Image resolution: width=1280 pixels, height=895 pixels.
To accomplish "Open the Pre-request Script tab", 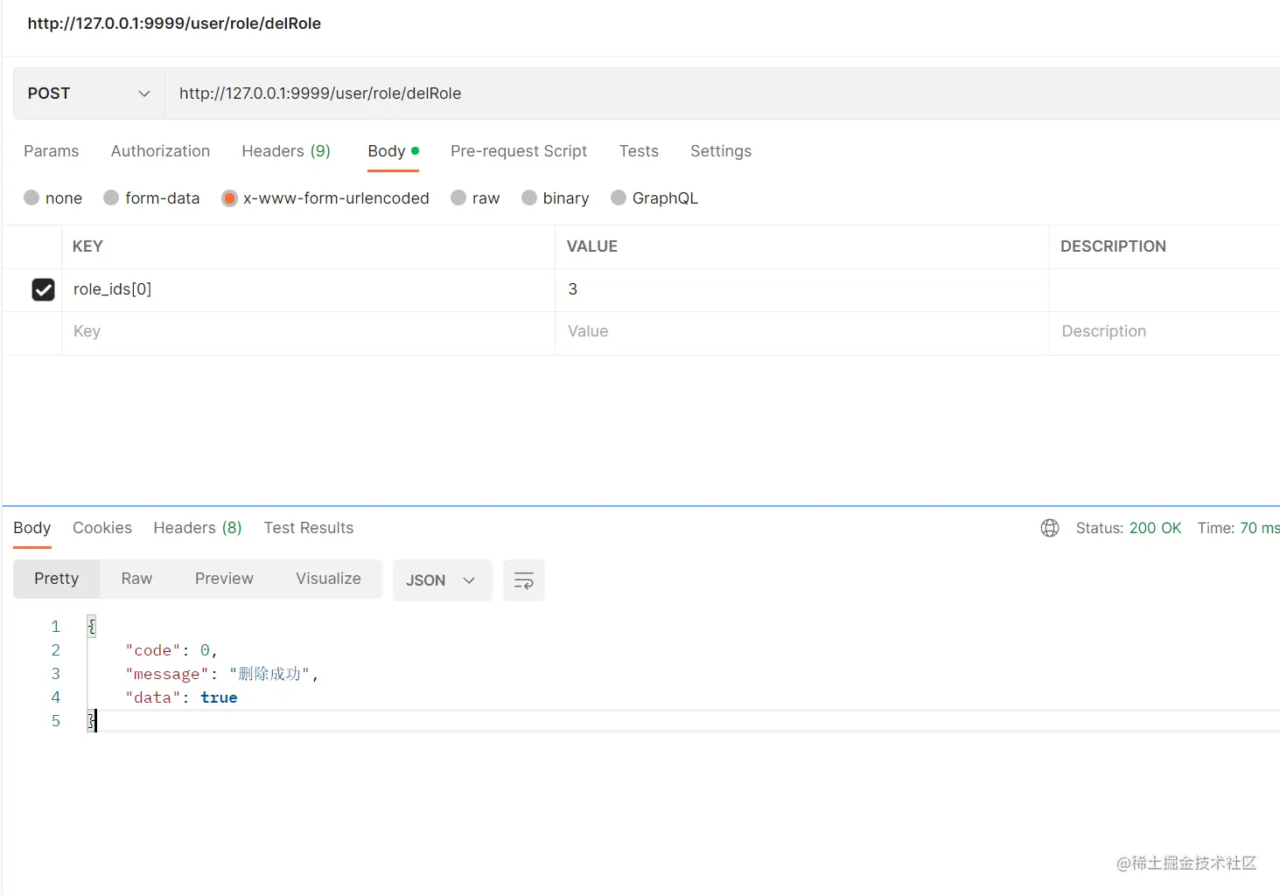I will [x=519, y=151].
